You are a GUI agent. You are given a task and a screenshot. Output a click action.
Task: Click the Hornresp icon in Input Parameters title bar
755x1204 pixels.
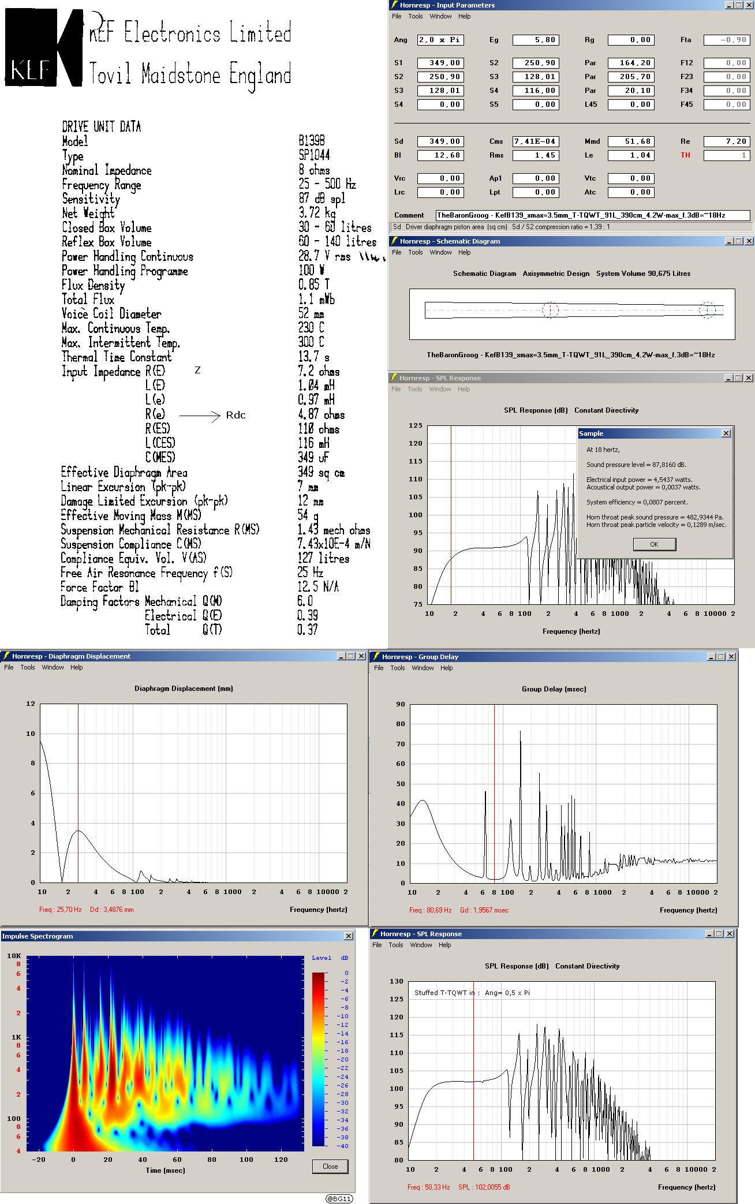click(x=395, y=5)
